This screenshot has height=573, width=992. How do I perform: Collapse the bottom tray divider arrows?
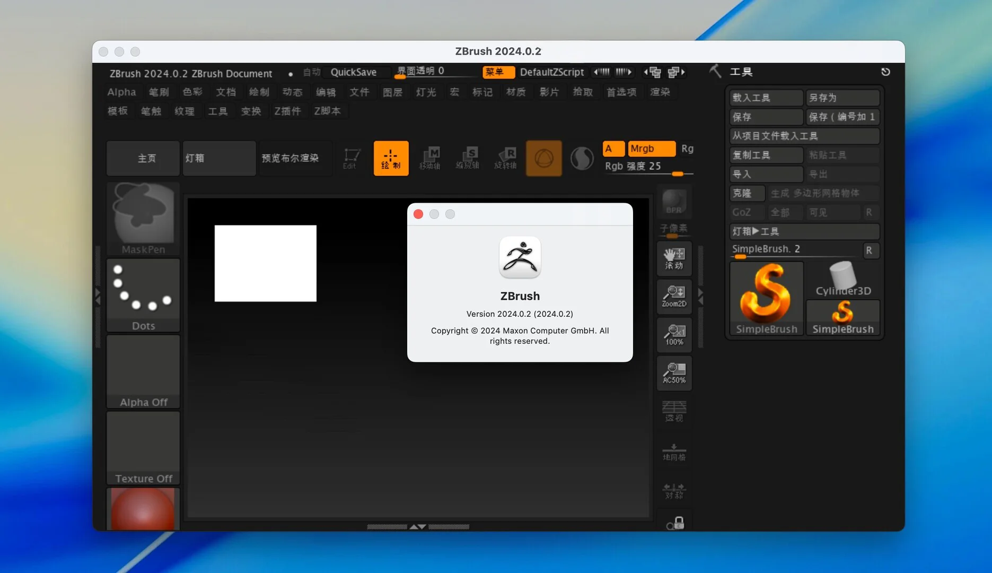[418, 527]
